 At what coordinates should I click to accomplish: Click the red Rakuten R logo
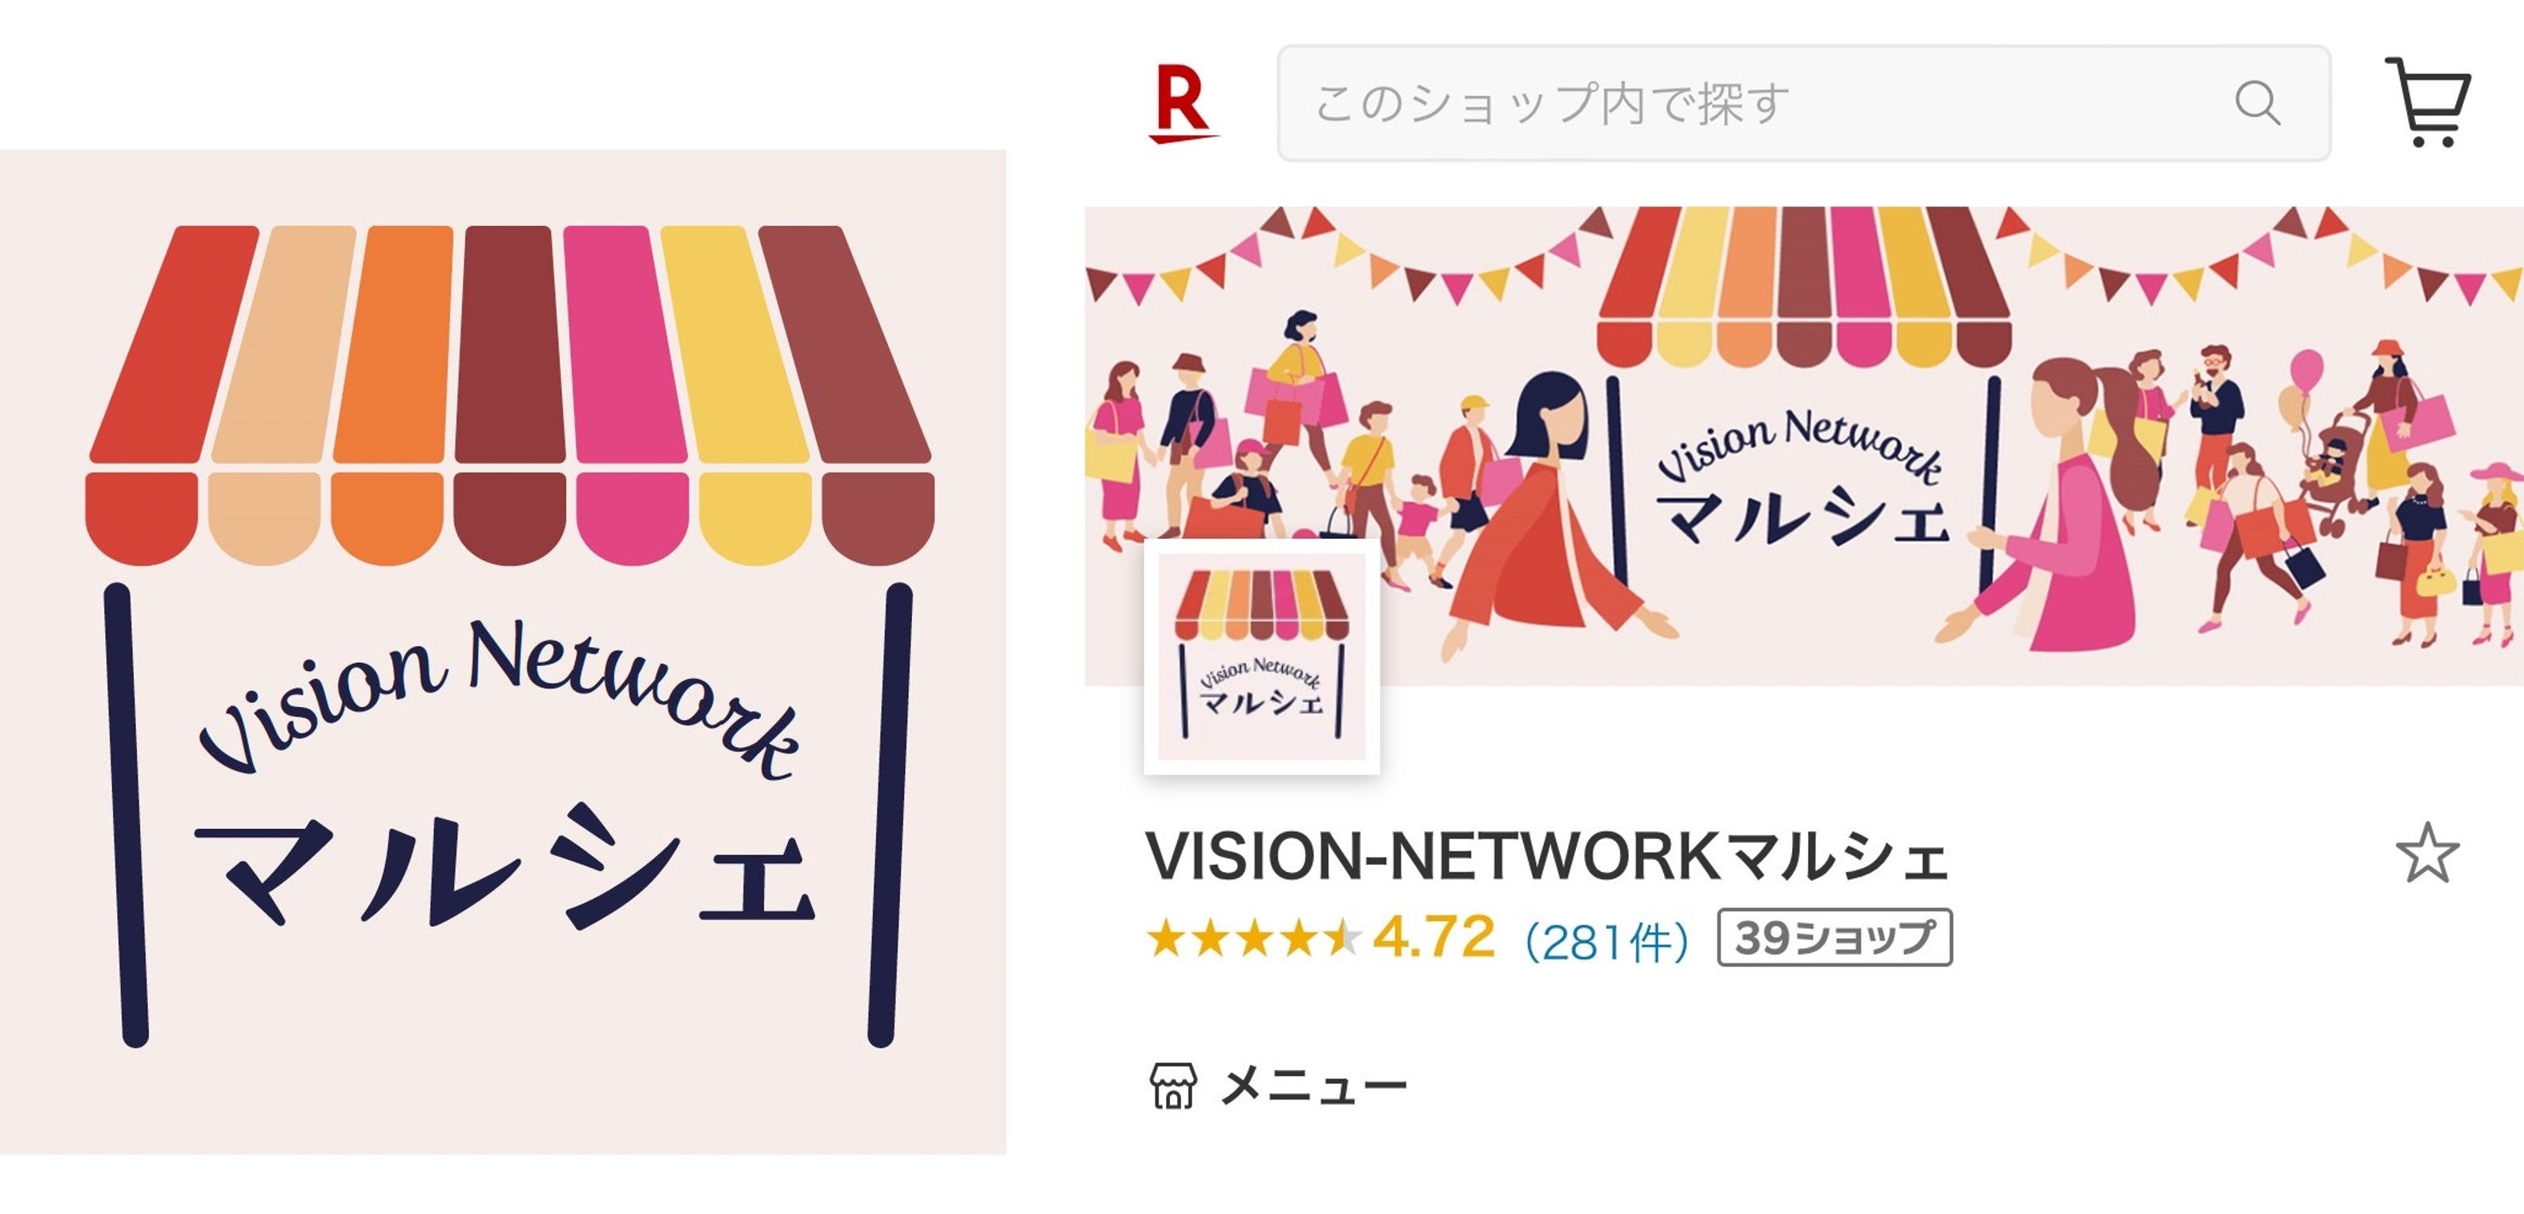[x=1183, y=103]
